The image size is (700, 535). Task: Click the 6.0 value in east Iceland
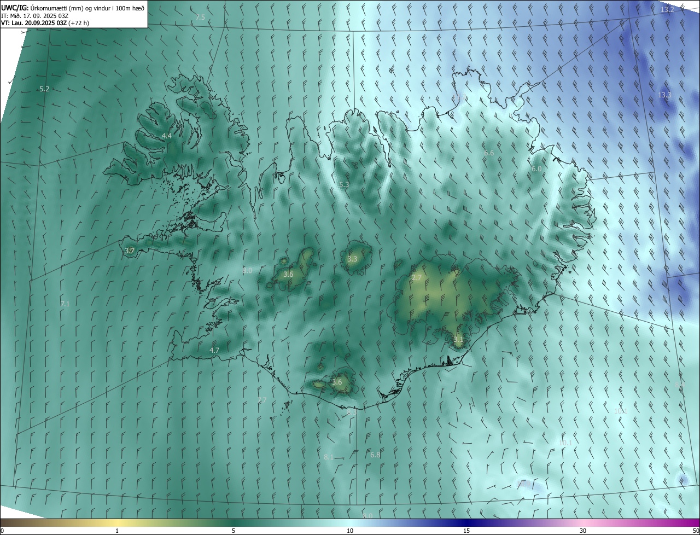pos(536,169)
